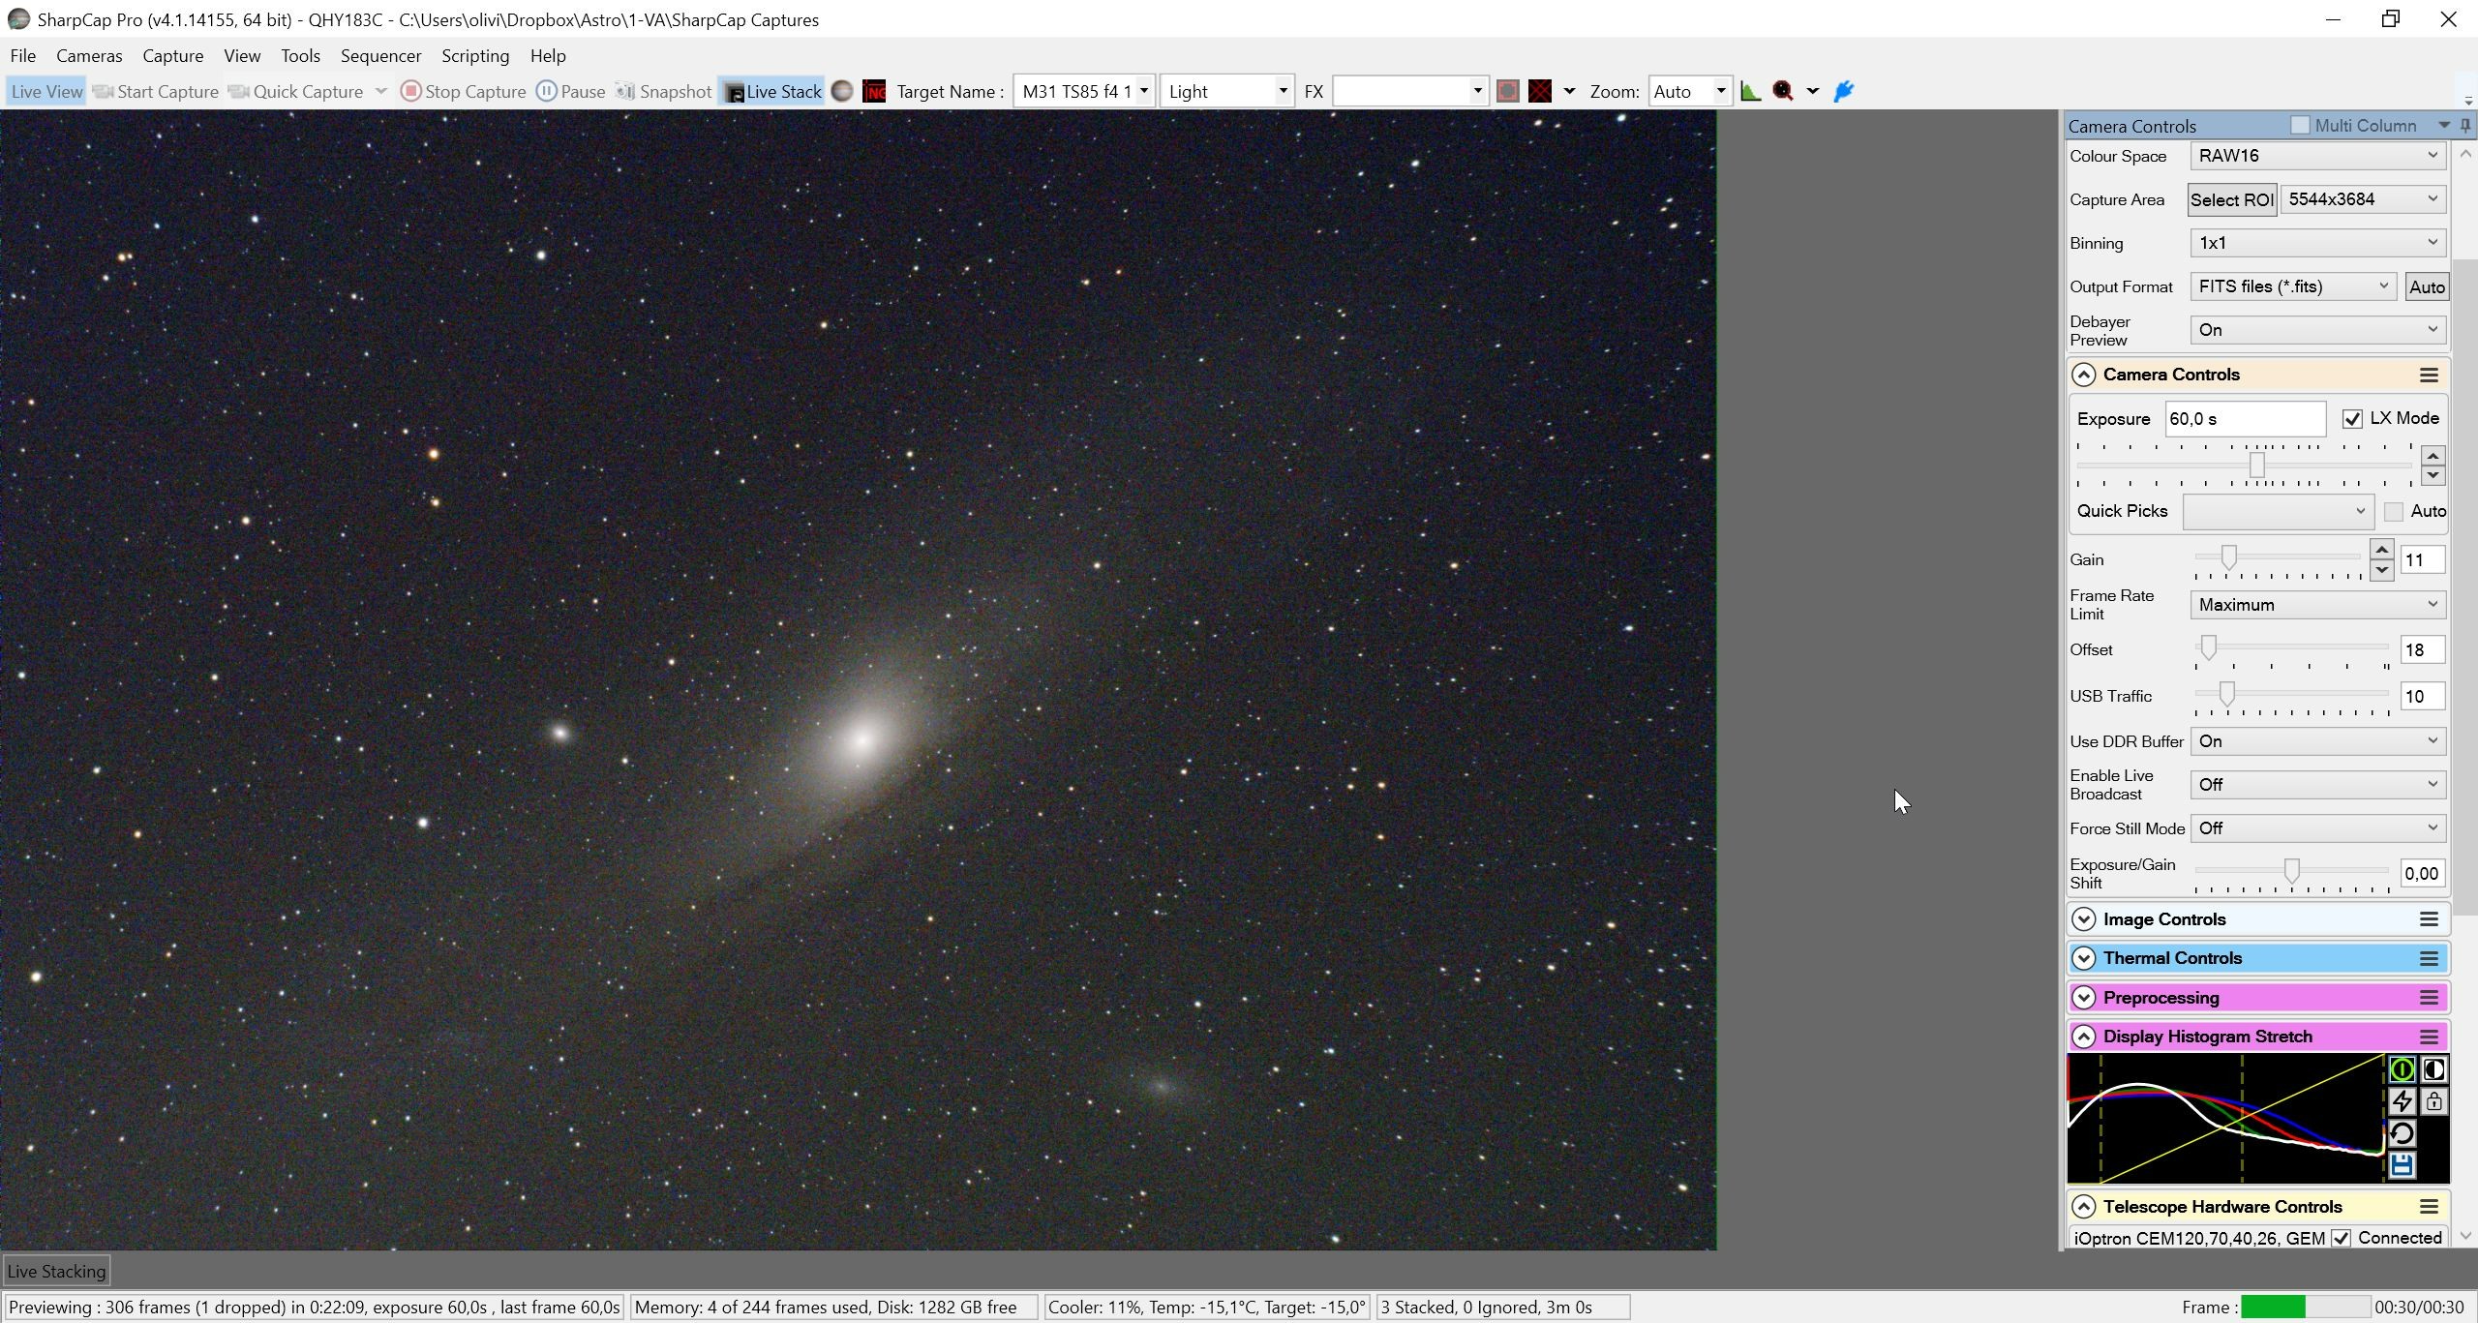Open the Scripting menu
This screenshot has height=1323, width=2478.
click(475, 56)
